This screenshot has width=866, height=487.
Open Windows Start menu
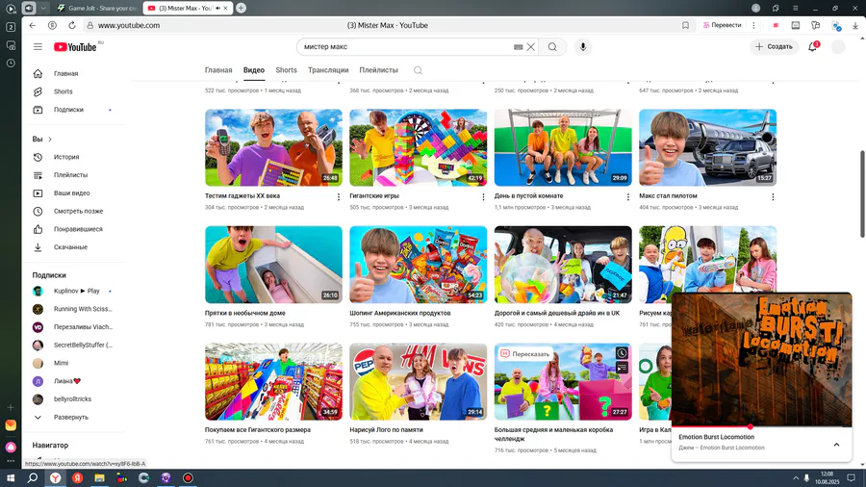[11, 478]
